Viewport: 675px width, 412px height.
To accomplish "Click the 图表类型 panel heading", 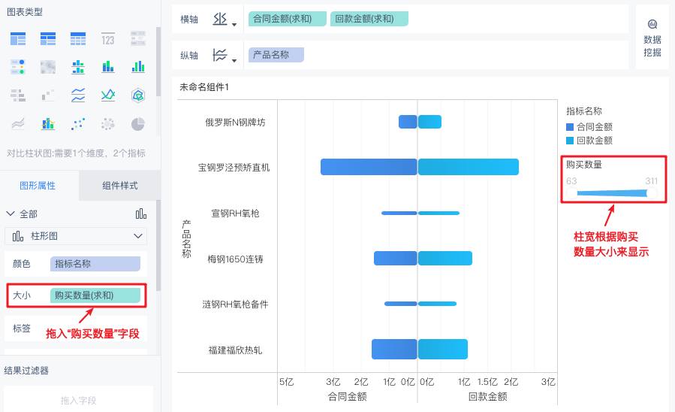I will point(25,12).
